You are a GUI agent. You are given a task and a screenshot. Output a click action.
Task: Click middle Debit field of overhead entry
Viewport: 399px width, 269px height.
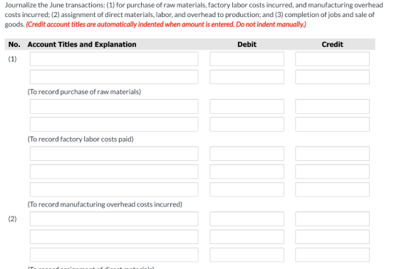(x=247, y=172)
